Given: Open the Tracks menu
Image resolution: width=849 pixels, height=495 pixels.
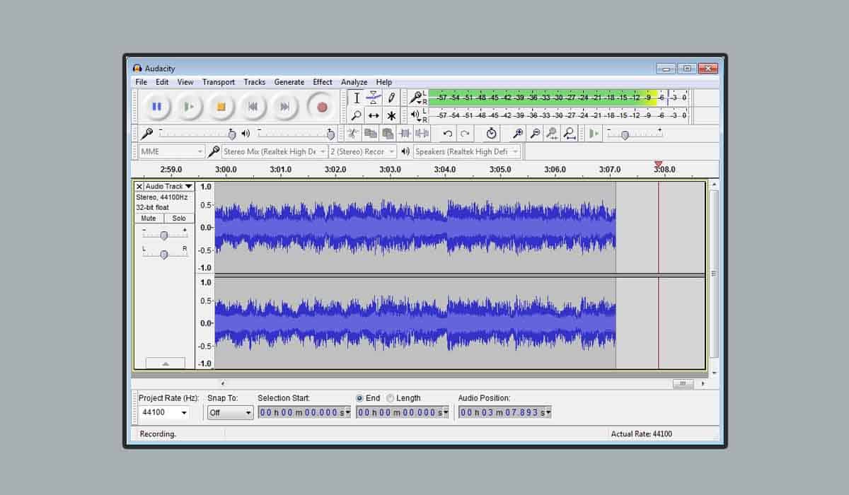Looking at the screenshot, I should pyautogui.click(x=255, y=82).
